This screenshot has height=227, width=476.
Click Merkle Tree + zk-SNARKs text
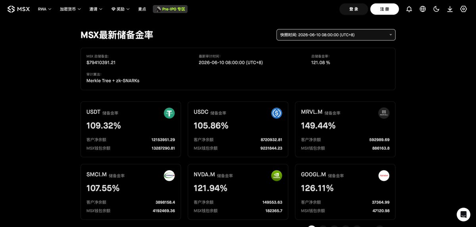pos(113,80)
